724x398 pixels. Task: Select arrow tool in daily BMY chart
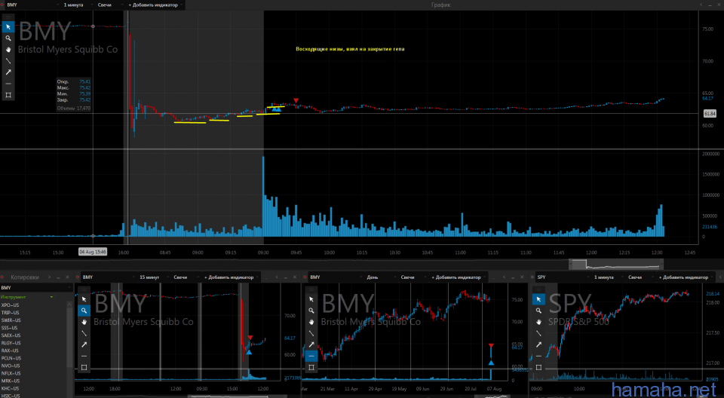[311, 344]
